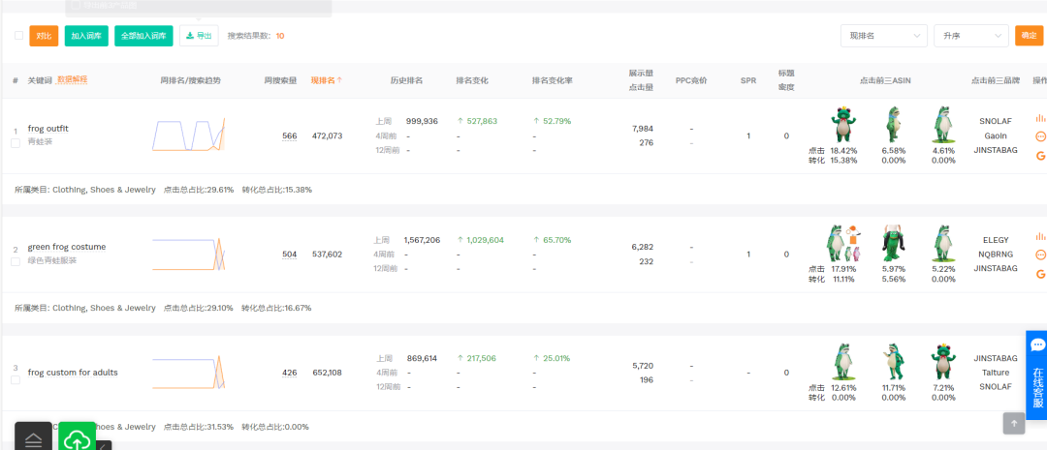Click the small collapse arrow beside the cloud icon

104,445
